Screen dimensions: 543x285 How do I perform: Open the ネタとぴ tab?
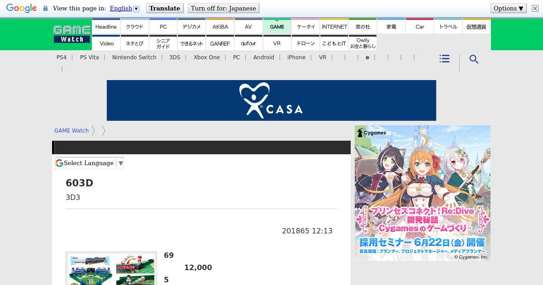point(134,43)
